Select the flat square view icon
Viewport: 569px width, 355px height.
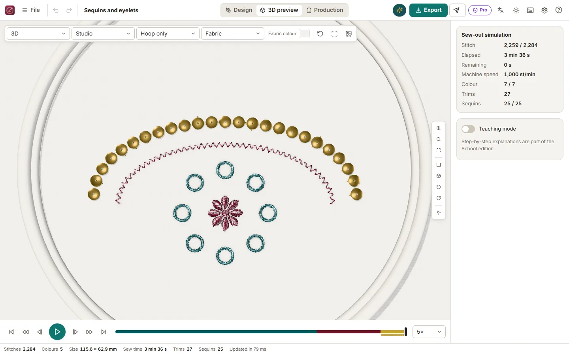coord(439,165)
